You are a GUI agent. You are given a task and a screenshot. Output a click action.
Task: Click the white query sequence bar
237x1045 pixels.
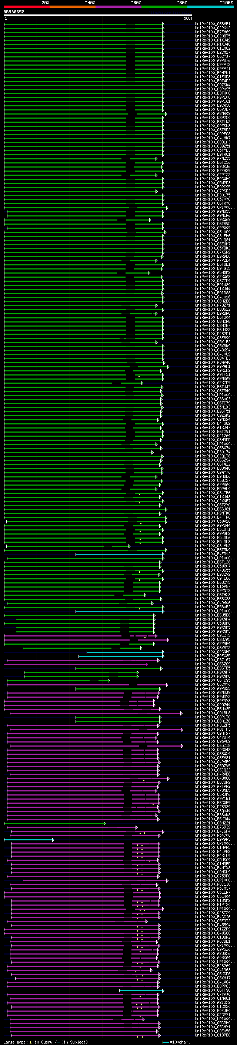pos(98,16)
